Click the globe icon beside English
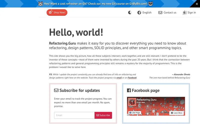200x125 pixels. (139, 12)
